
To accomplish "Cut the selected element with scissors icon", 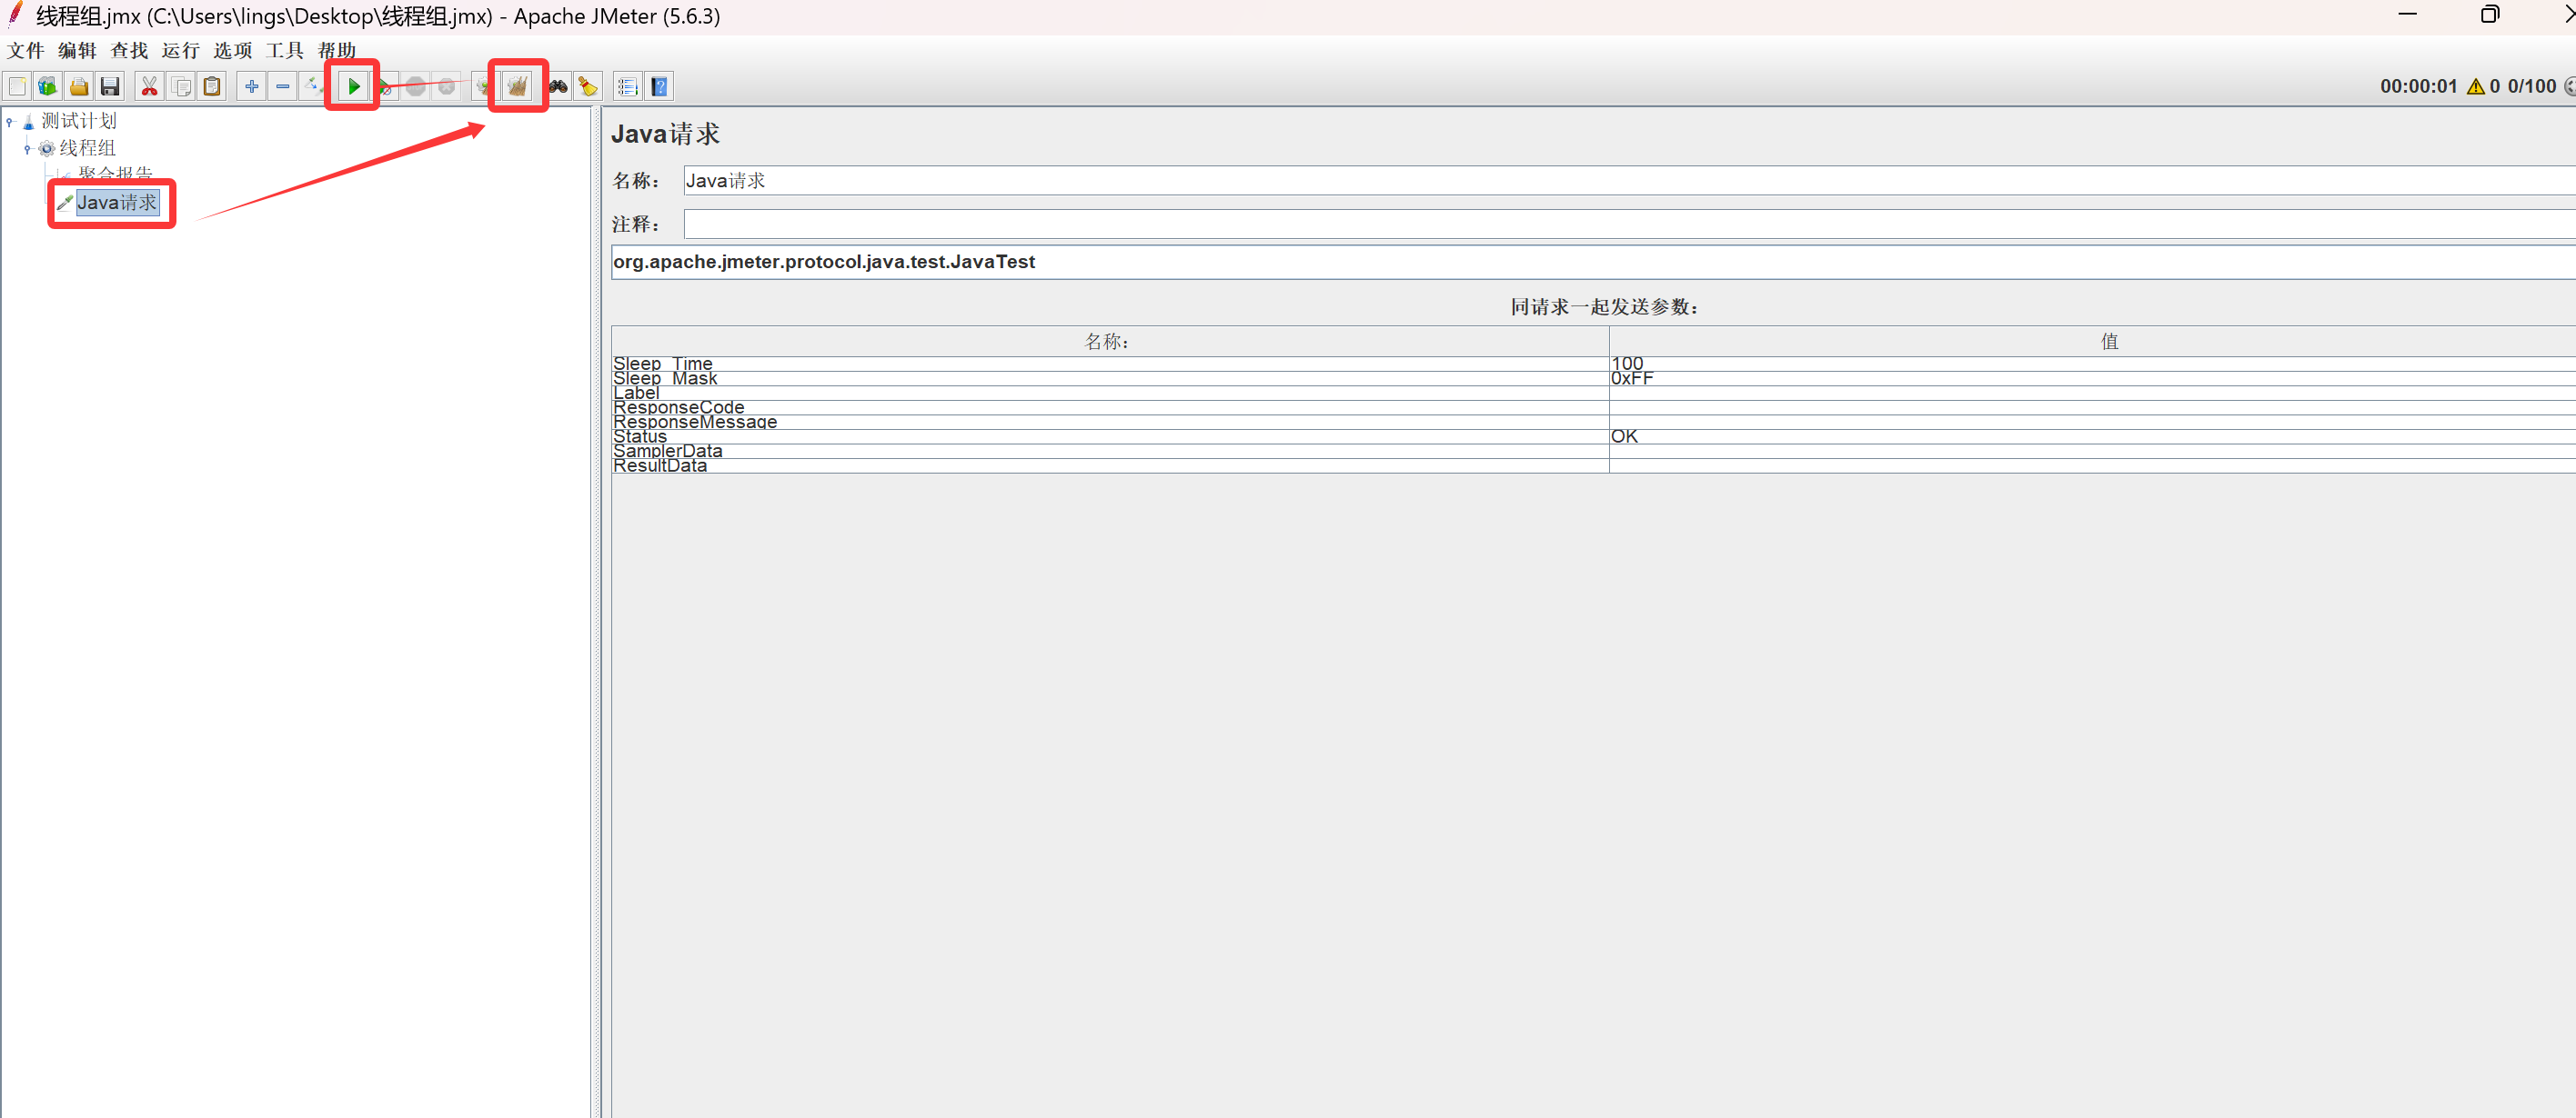I will pos(148,86).
